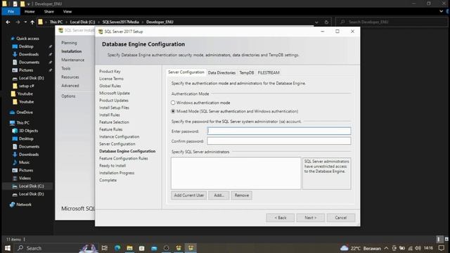Click the Search Developer_ENU box
Screen dimensions: 450x253
392,22
